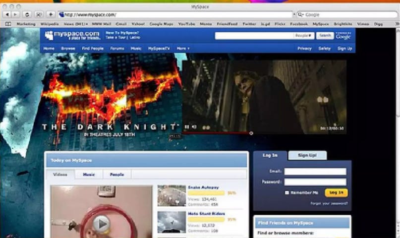Add a bookmark with the plus icon

[x=51, y=14]
